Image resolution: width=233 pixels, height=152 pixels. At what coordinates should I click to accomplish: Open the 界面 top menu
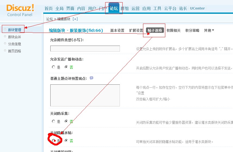pos(70,8)
